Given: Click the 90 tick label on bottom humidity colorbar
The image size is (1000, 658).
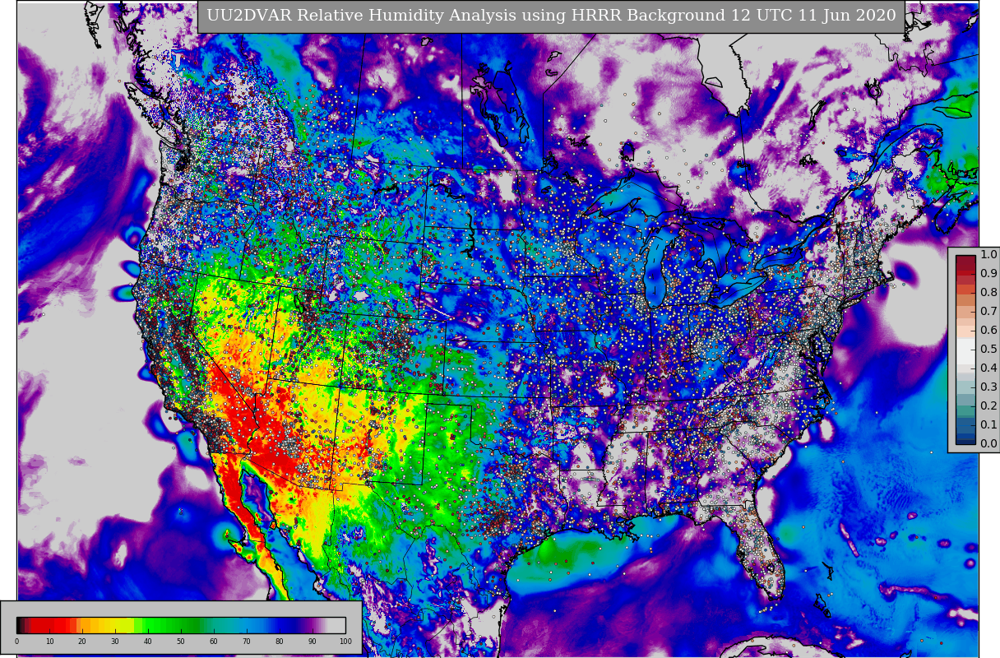Looking at the screenshot, I should [x=312, y=642].
